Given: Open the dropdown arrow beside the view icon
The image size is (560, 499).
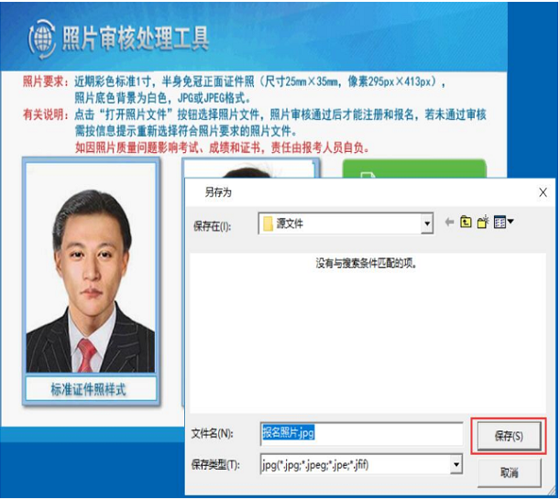Looking at the screenshot, I should pos(511,222).
